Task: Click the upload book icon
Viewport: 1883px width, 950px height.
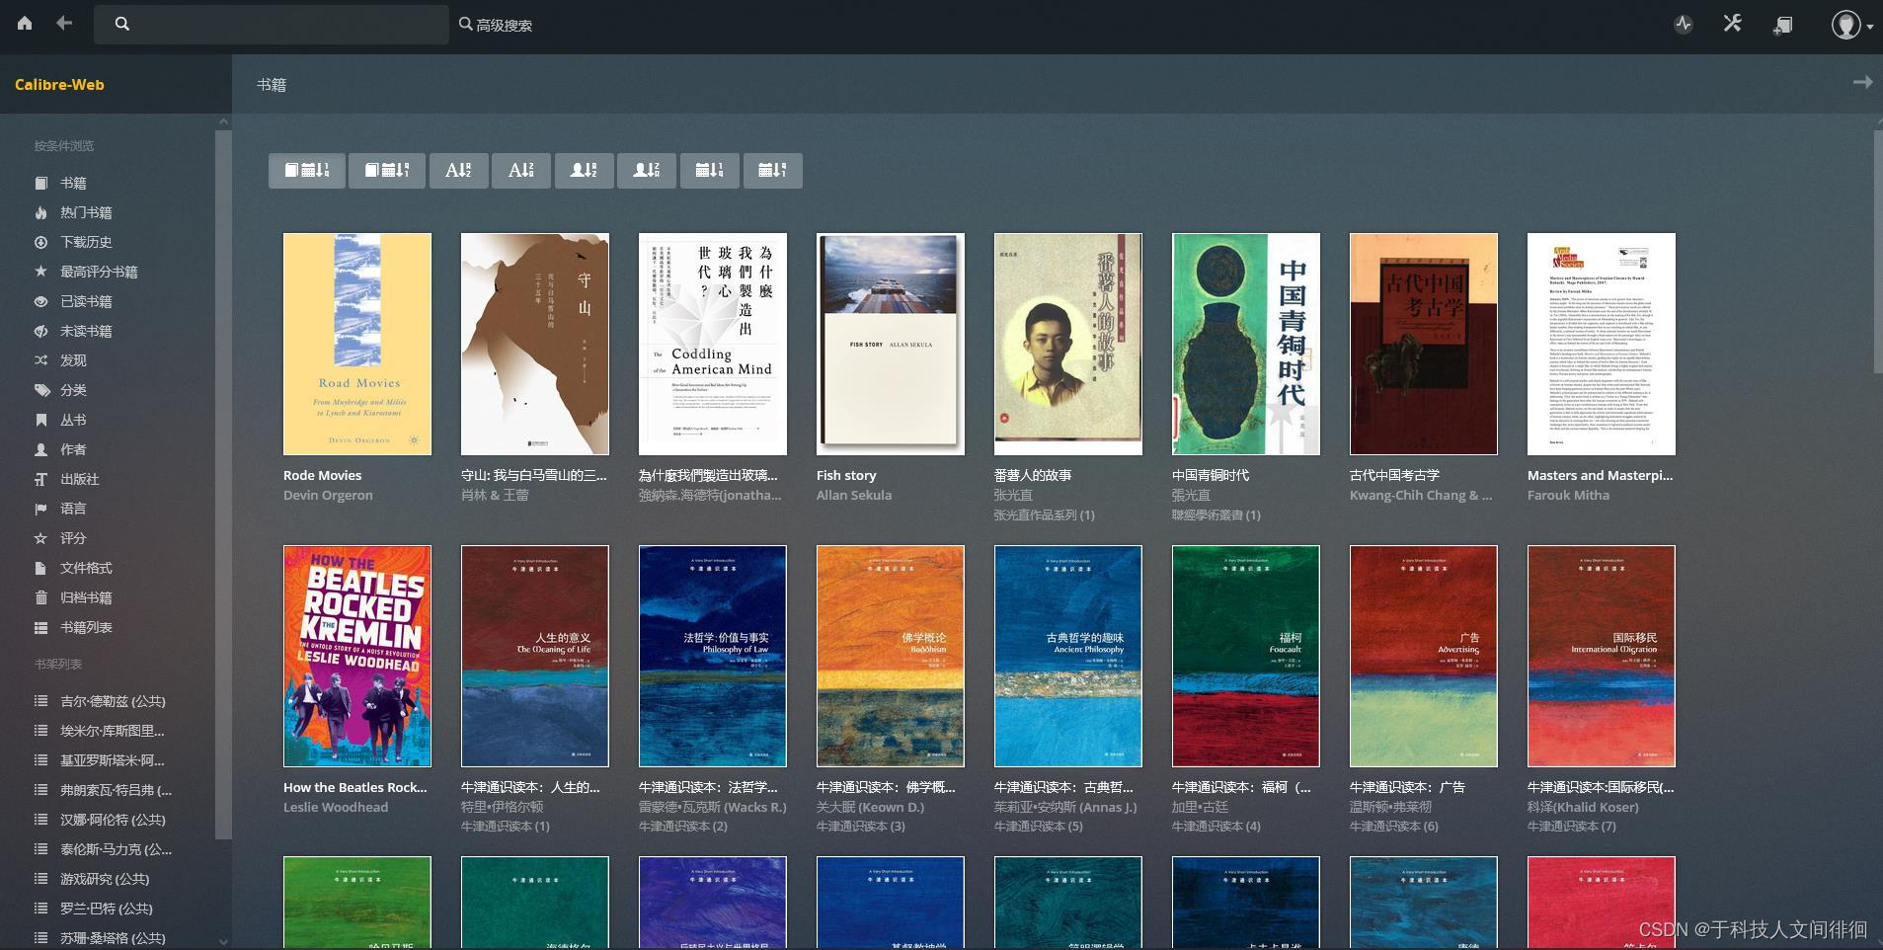Action: 1782,25
